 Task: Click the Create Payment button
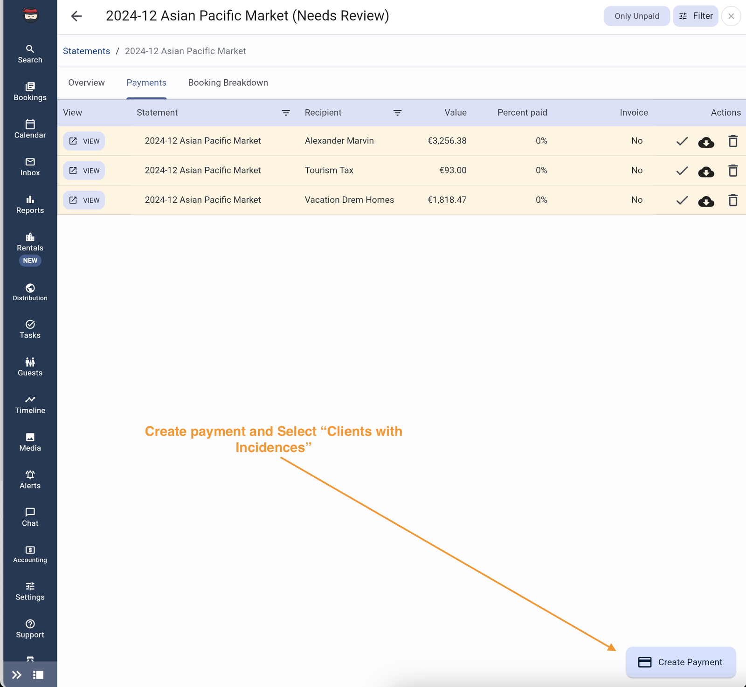coord(680,662)
